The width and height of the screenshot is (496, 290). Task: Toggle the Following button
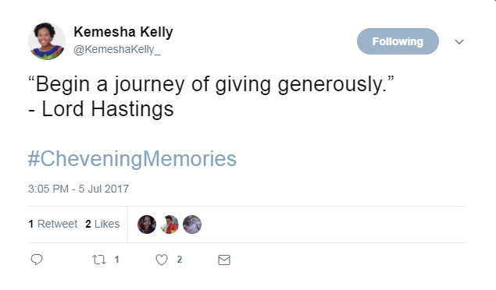point(398,41)
